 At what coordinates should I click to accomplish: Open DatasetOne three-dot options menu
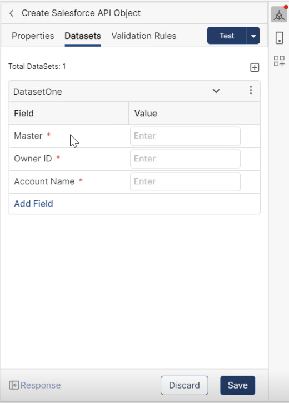pyautogui.click(x=251, y=90)
